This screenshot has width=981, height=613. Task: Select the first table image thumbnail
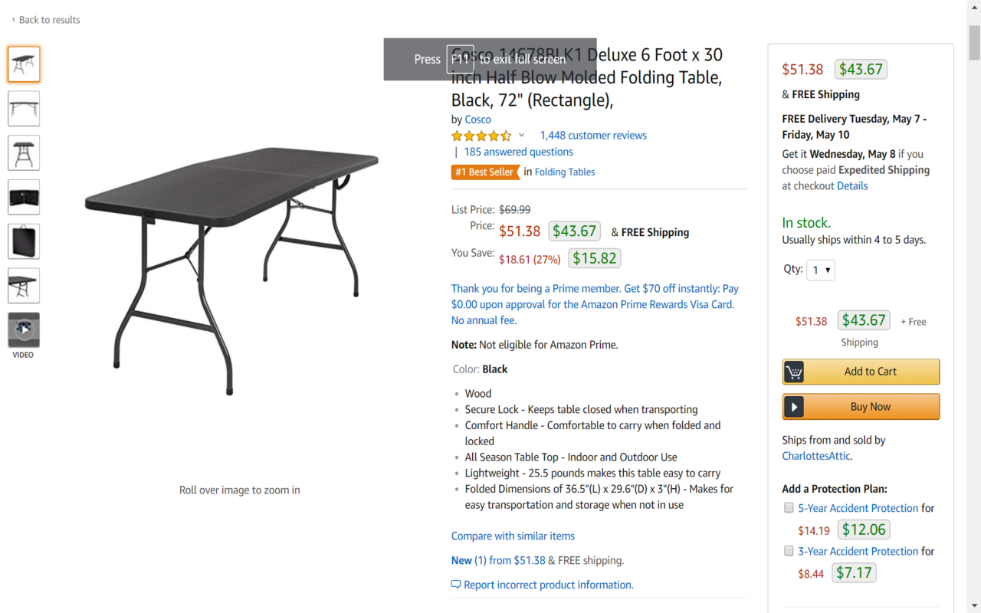click(x=24, y=64)
